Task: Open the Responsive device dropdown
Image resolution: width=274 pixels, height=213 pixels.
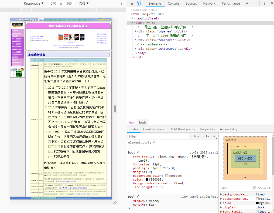Action: (33, 4)
